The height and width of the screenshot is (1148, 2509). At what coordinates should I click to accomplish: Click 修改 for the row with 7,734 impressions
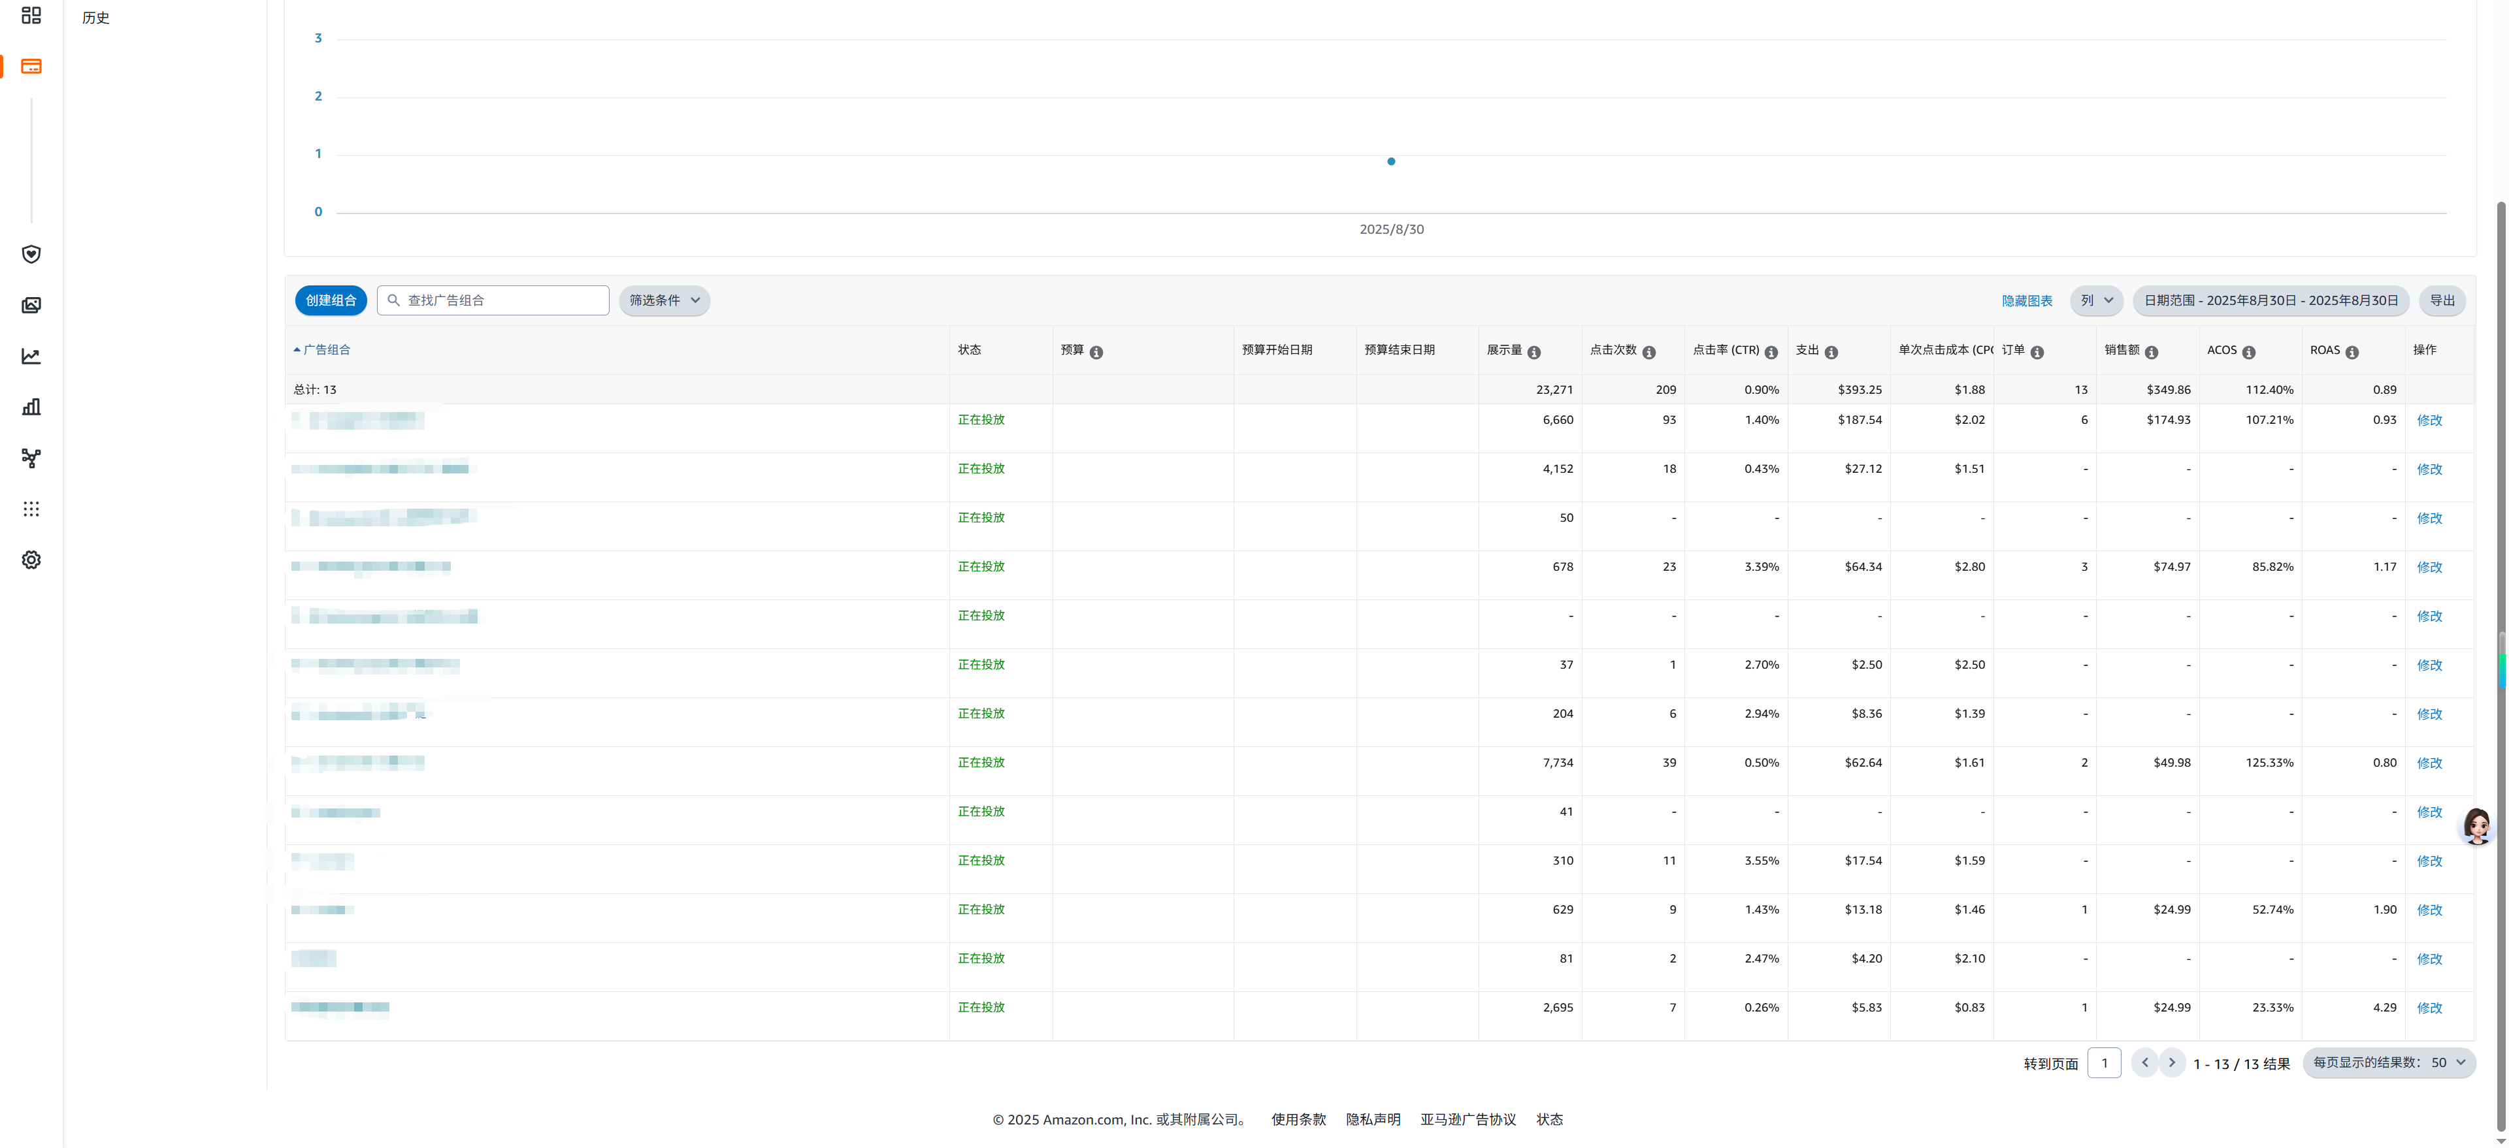pos(2429,763)
